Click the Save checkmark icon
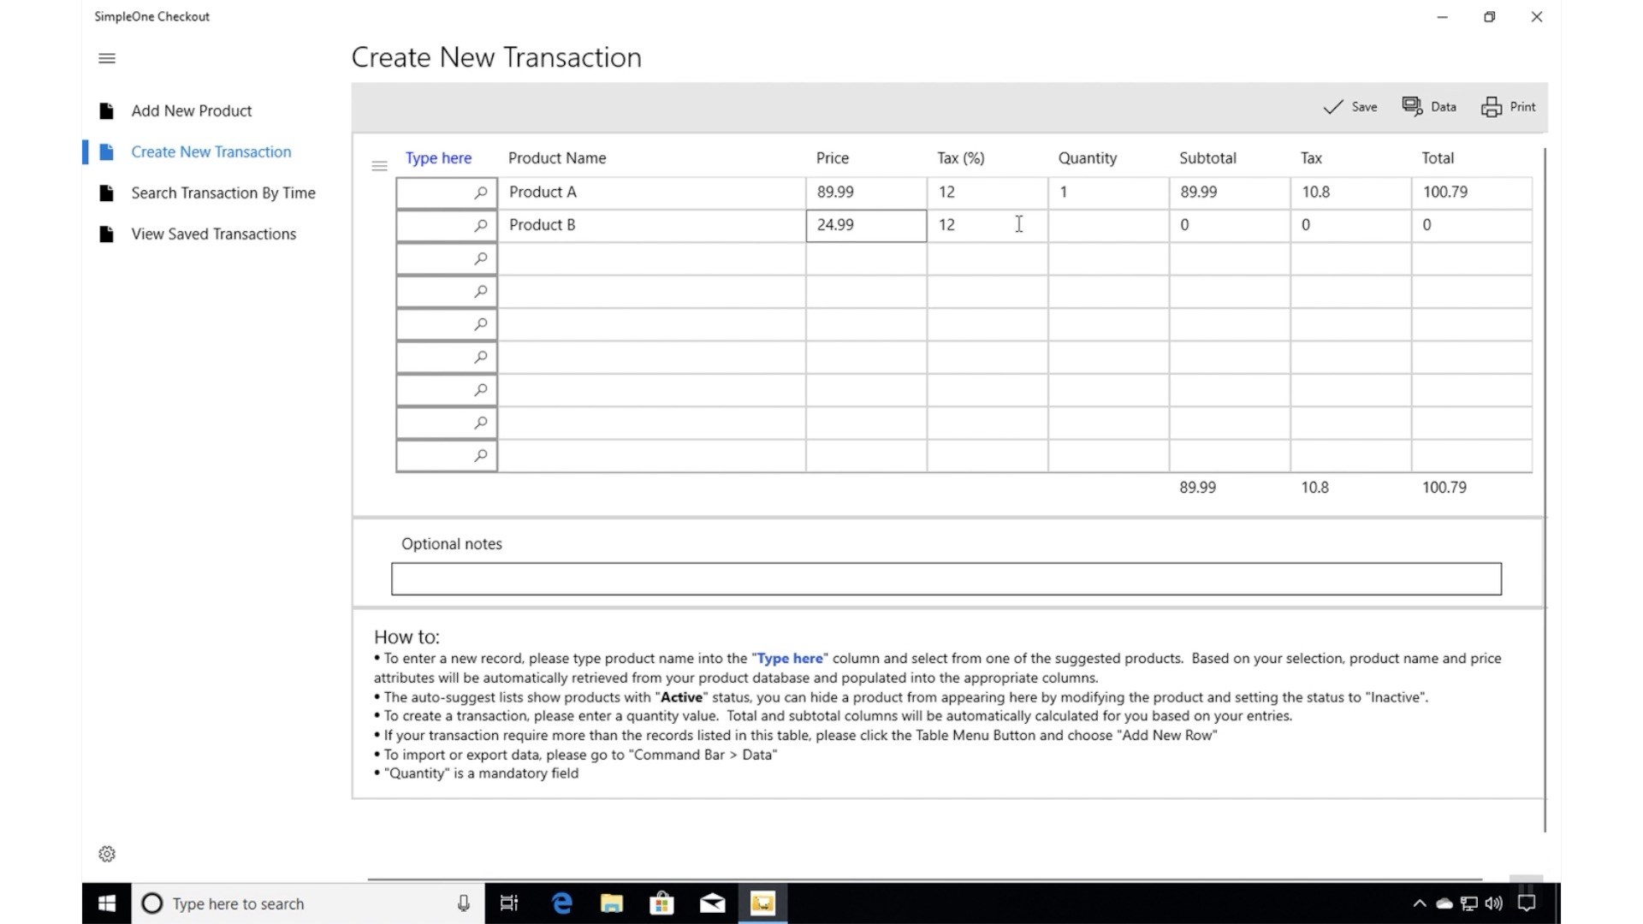 click(1332, 107)
